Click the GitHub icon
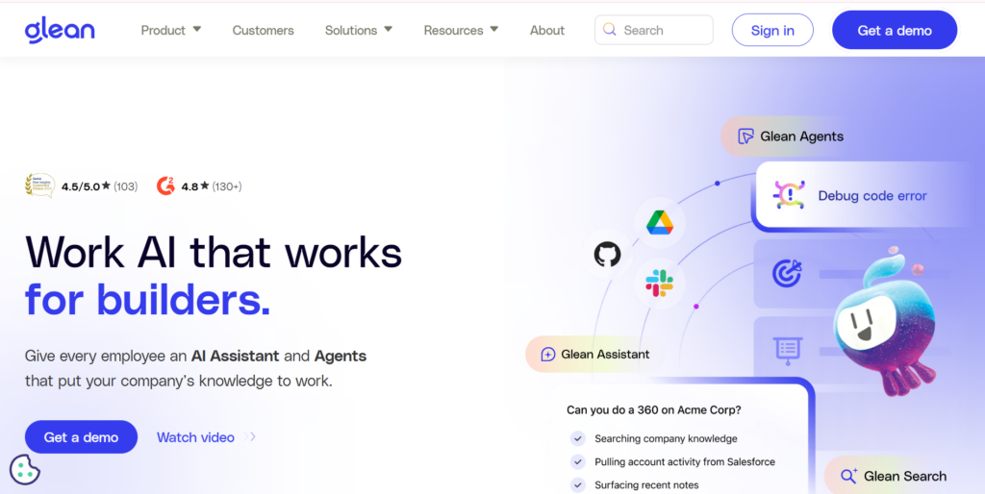This screenshot has height=494, width=985. point(608,255)
